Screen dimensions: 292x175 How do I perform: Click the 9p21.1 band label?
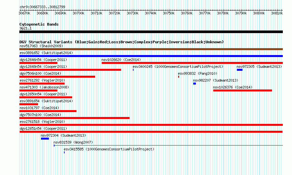click(26, 28)
